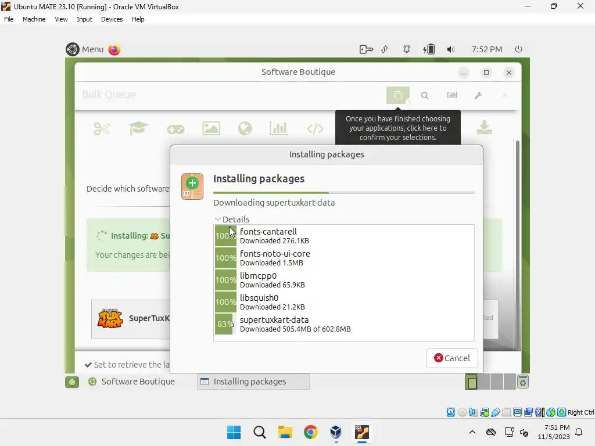Open the Accessories category scissors icon
The height and width of the screenshot is (446, 595).
102,129
